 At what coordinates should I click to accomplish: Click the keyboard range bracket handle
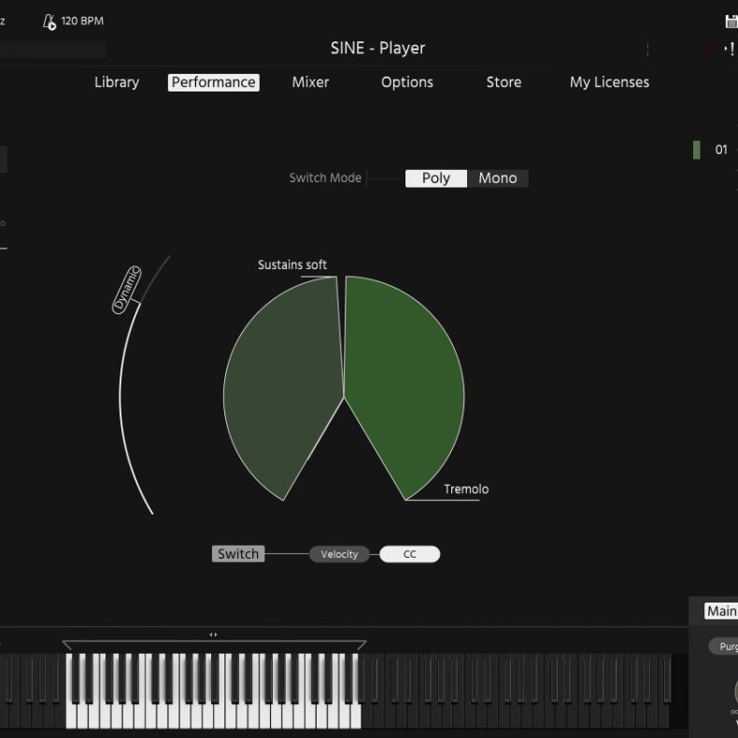pyautogui.click(x=214, y=644)
